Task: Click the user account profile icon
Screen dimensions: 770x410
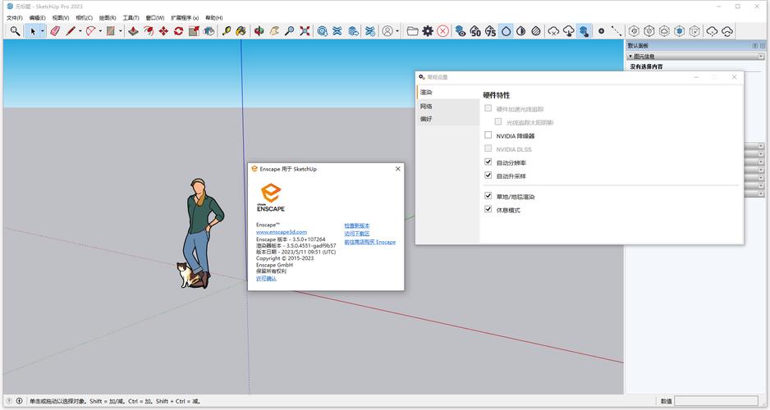Action: coord(387,31)
